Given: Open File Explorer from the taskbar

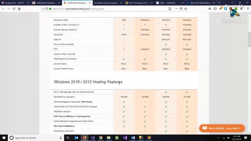Looking at the screenshot, I should 109,138.
